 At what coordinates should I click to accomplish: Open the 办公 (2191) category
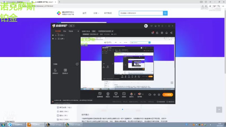click(63, 119)
